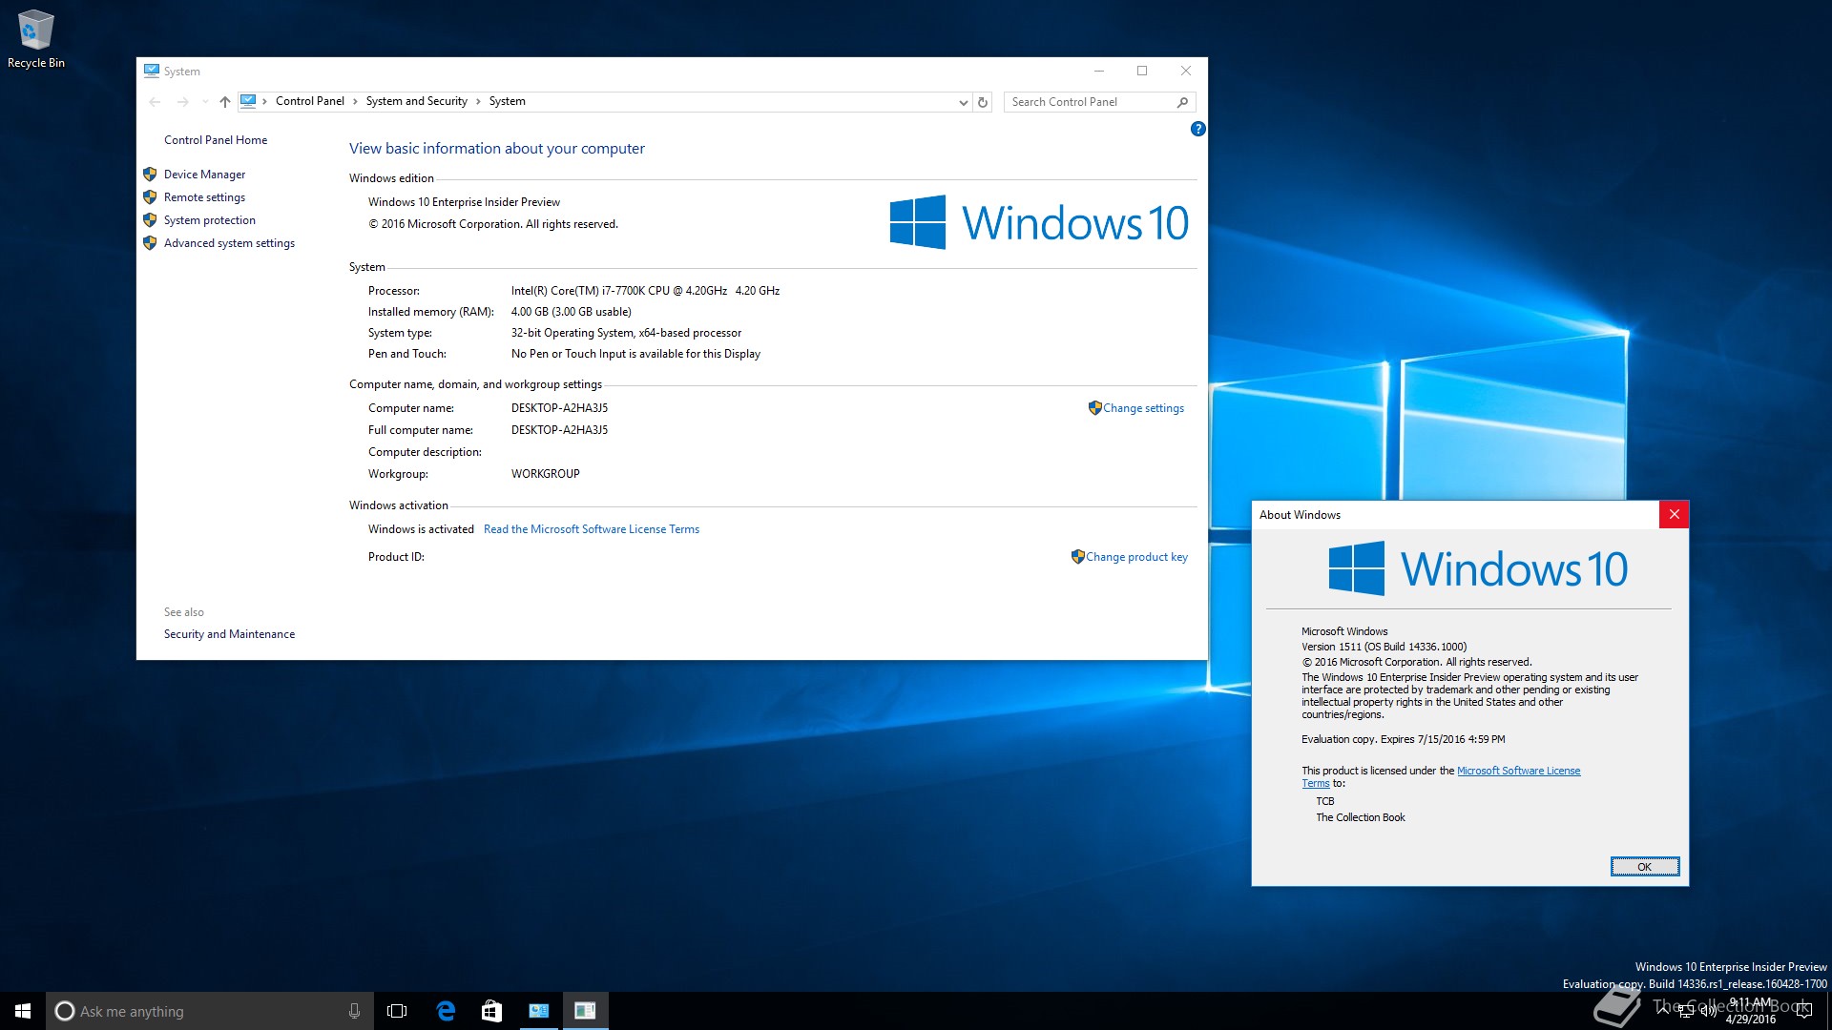The image size is (1832, 1030).
Task: Open recent locations dropdown arrow beside Forward
Action: (x=205, y=102)
